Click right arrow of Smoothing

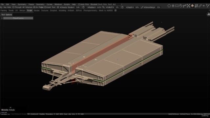[x=155, y=7]
